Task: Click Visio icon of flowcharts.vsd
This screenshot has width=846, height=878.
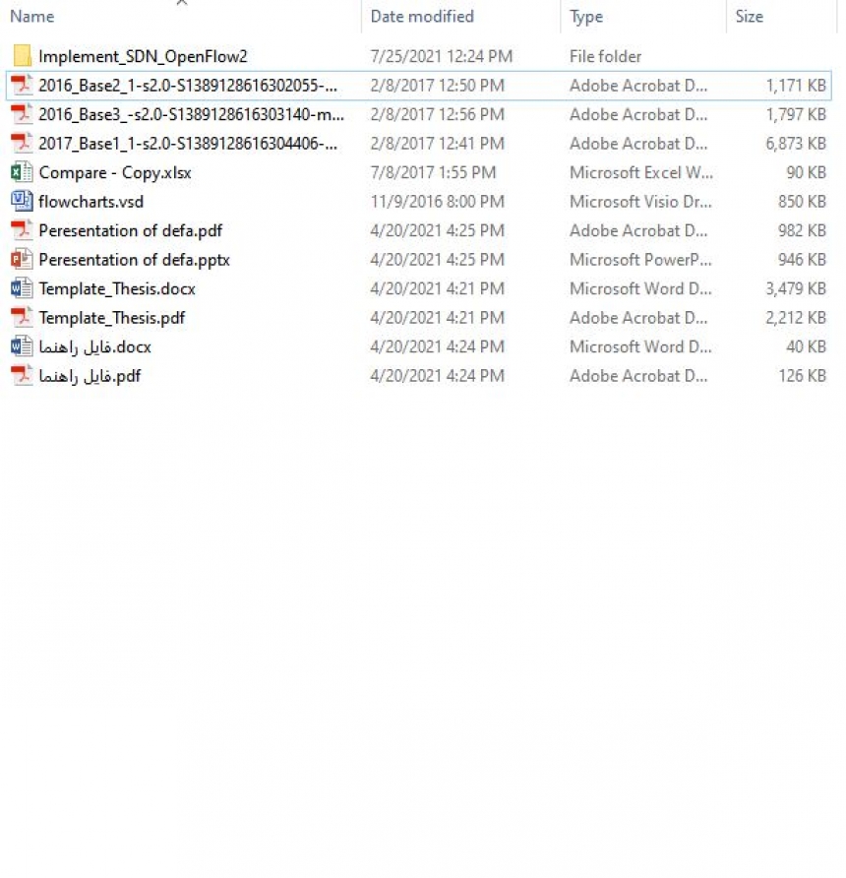Action: point(22,202)
